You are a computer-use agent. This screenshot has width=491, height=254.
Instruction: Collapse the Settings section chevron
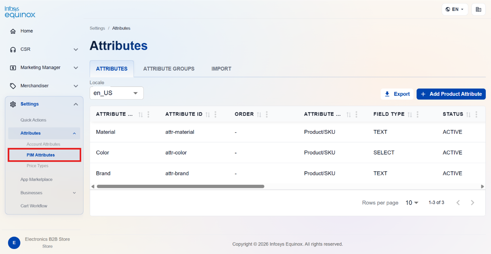[76, 104]
